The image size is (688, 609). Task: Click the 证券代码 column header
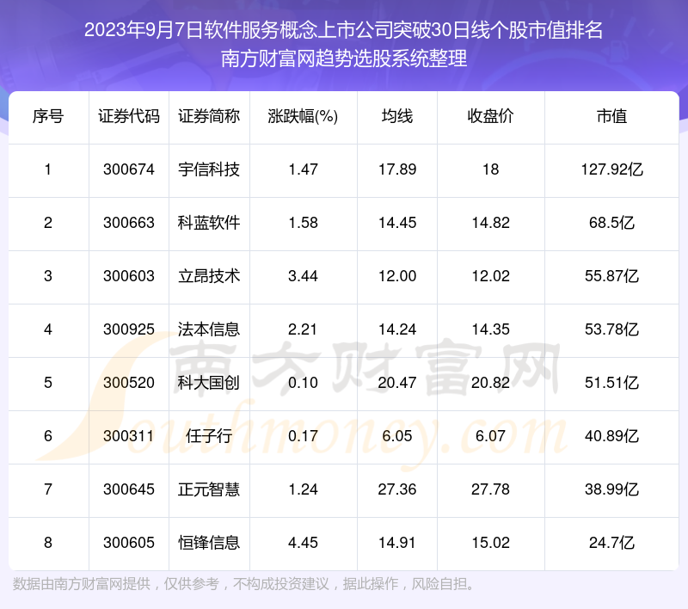coord(128,117)
